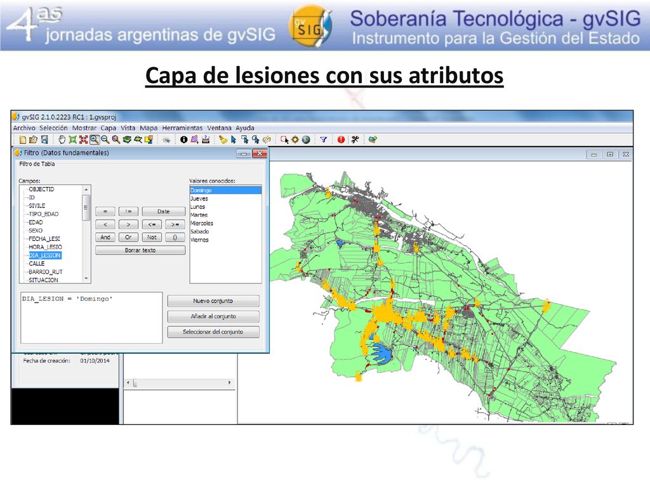The width and height of the screenshot is (650, 487).
Task: Click the horizontal scrollbar below the filter dialog
Action: tap(179, 382)
